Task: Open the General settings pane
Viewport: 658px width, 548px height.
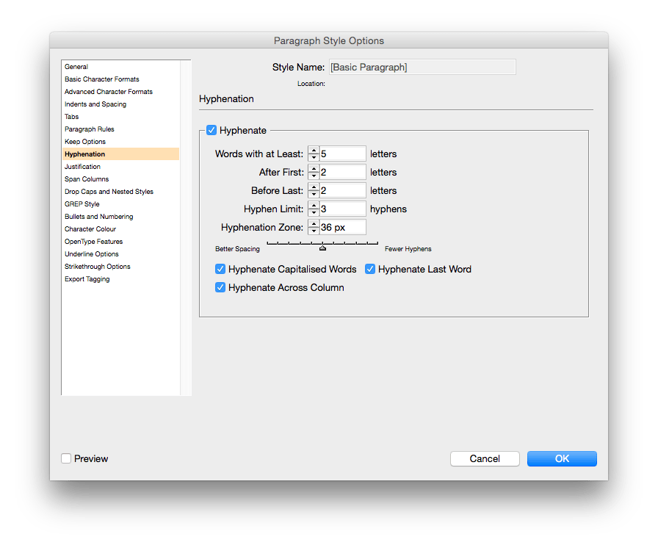Action: tap(76, 66)
